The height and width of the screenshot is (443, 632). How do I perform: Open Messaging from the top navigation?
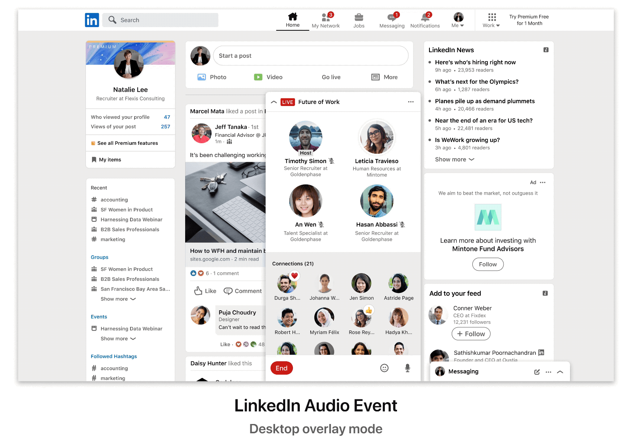click(x=391, y=19)
